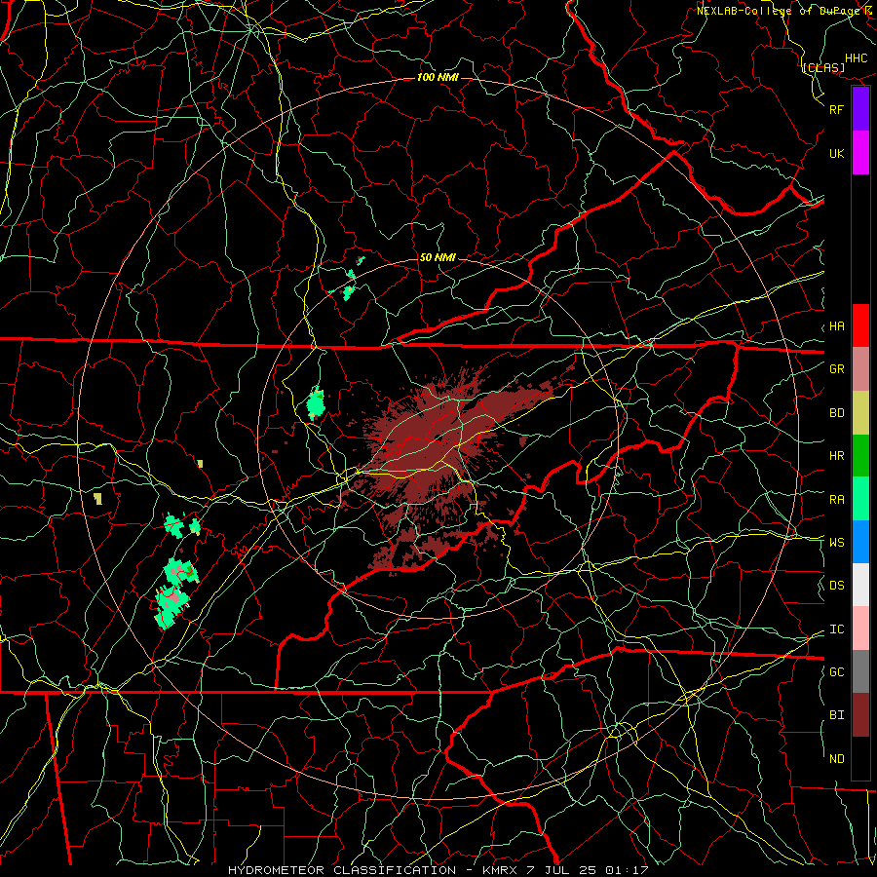
Task: Click the DS white legend swatch
Action: coord(860,585)
